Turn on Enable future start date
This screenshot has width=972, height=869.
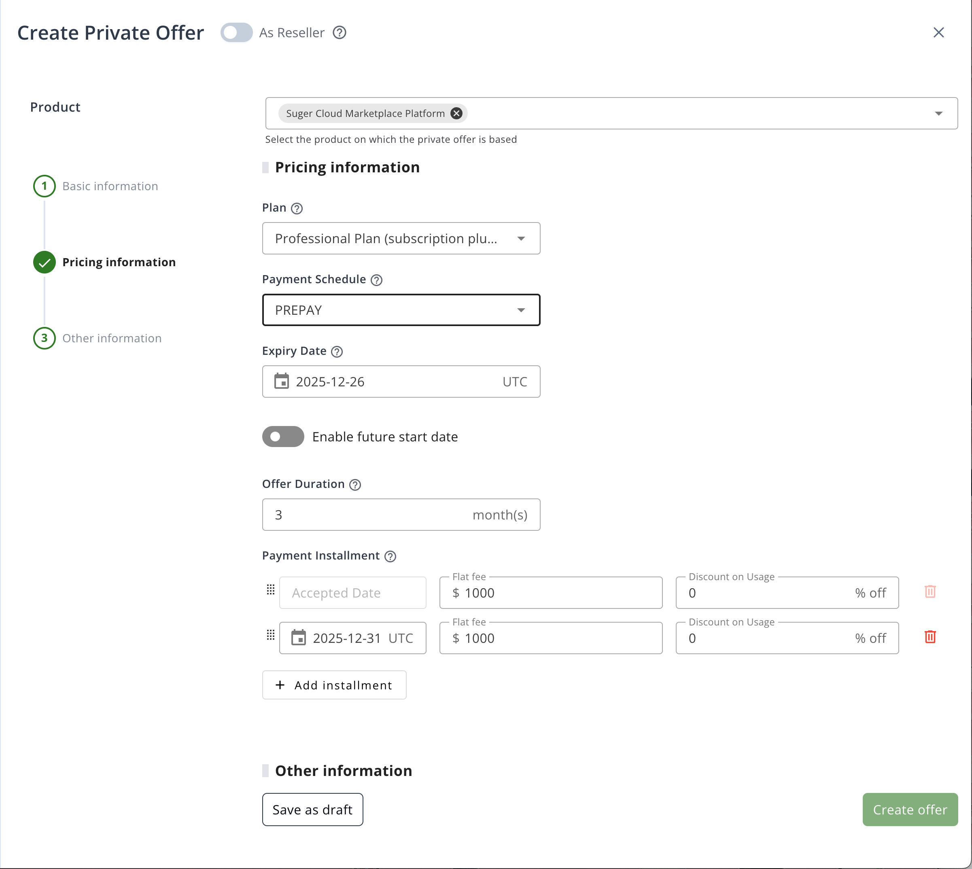(282, 437)
